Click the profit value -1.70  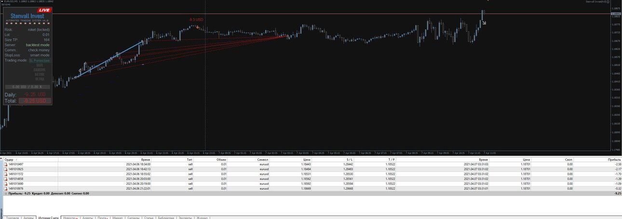point(618,174)
